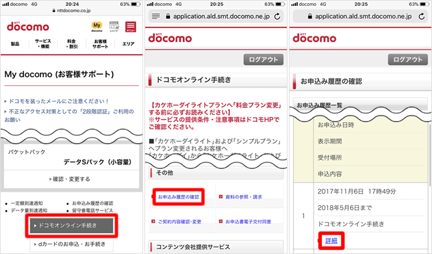Click 2017年11月6日 17時49分 history entry text
Viewport: 432px width, 254px height.
357,192
